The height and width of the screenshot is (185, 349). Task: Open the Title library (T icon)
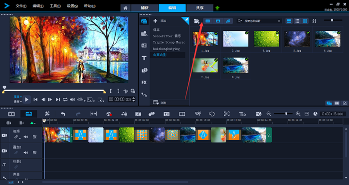pos(144,58)
